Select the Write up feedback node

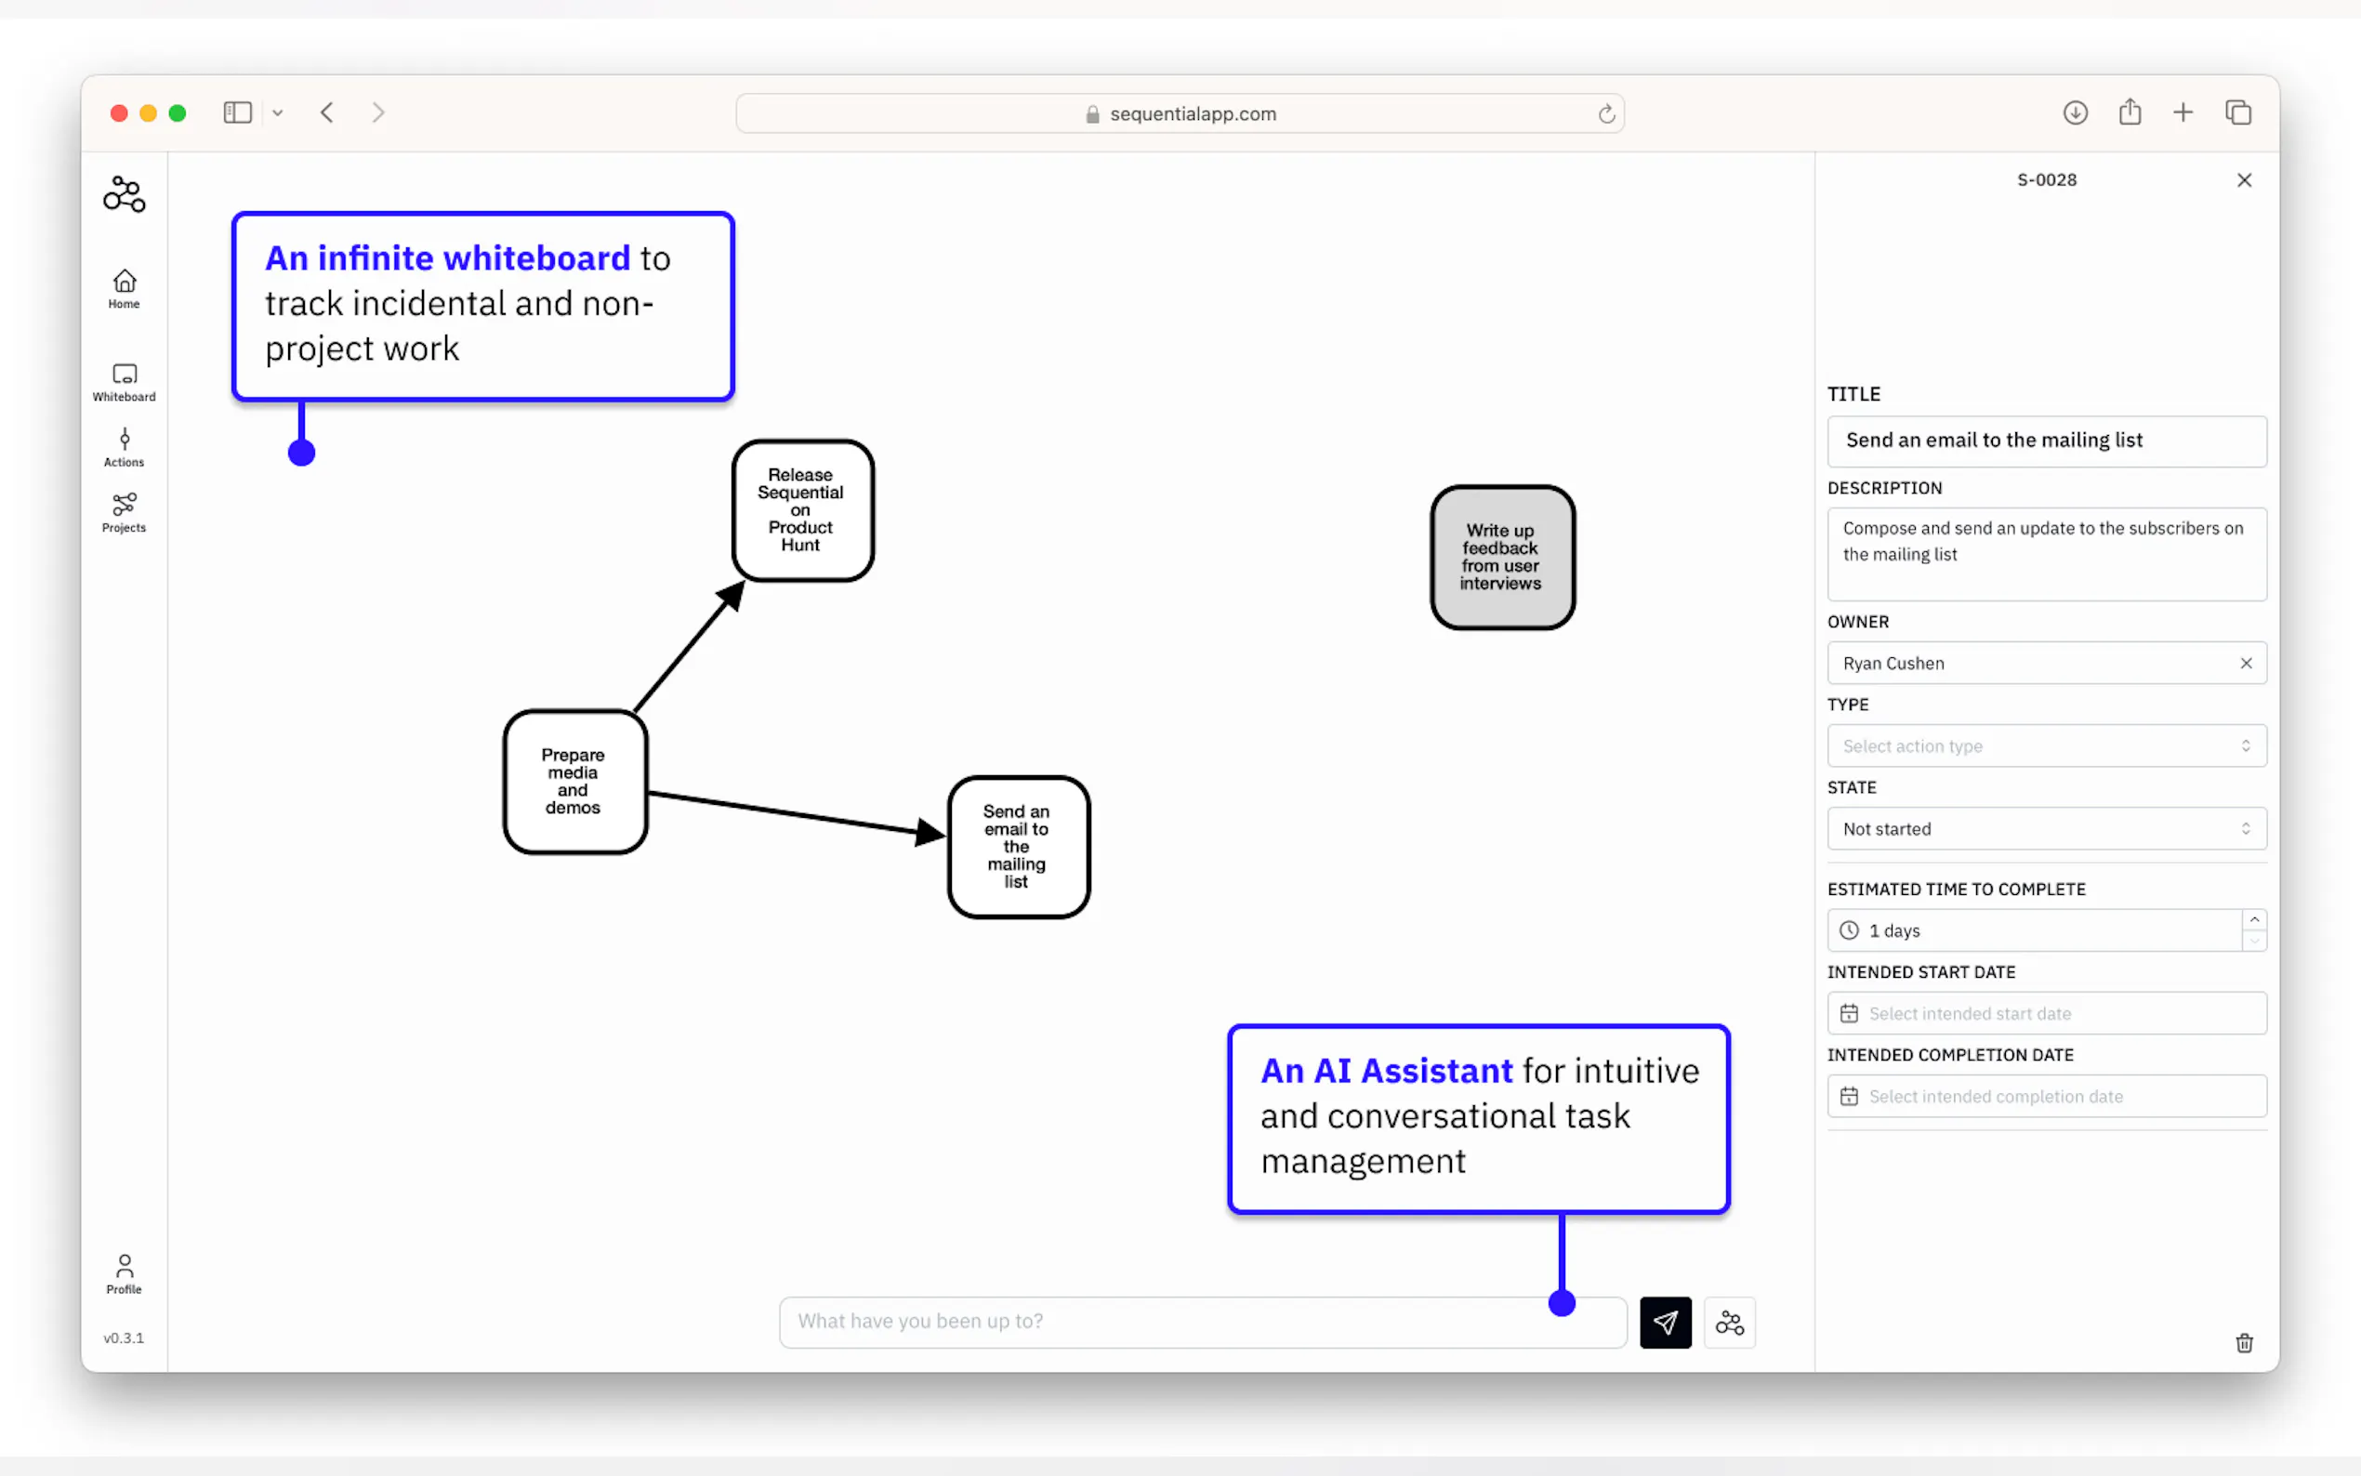[x=1501, y=558]
